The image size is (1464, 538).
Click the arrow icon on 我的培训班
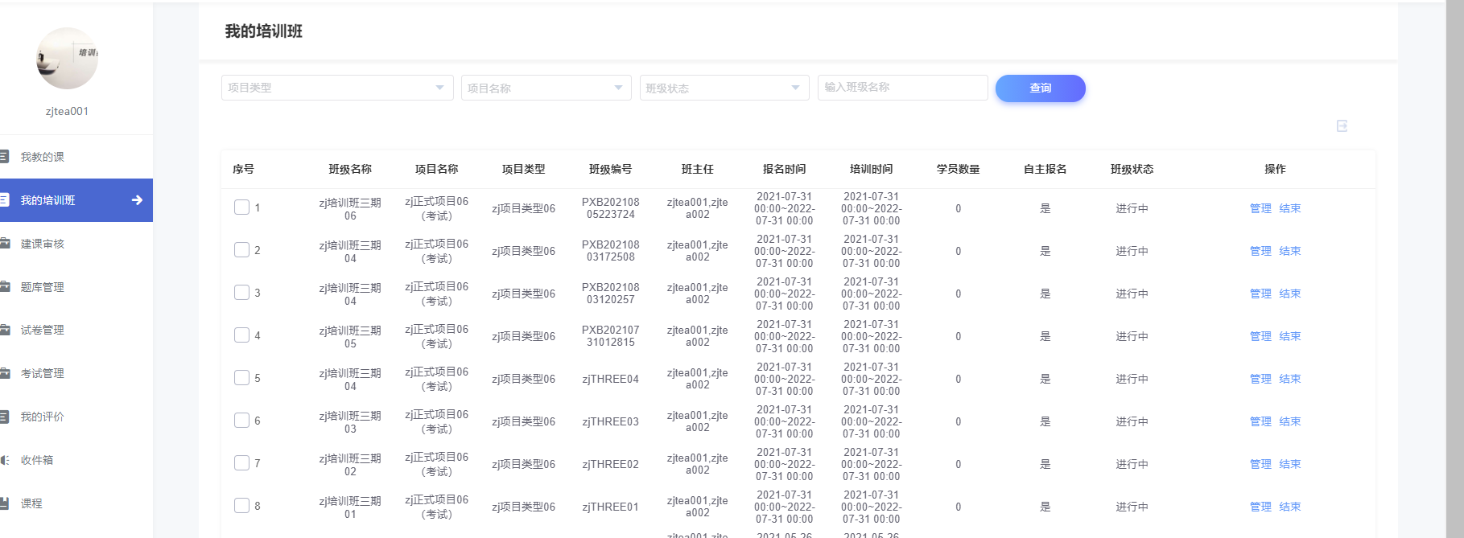pos(137,200)
